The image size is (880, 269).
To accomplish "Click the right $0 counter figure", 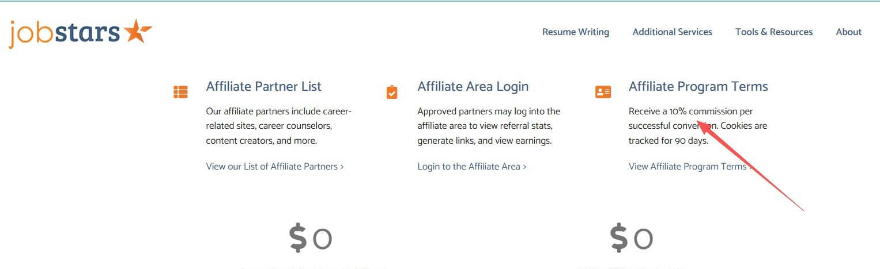I will [632, 239].
